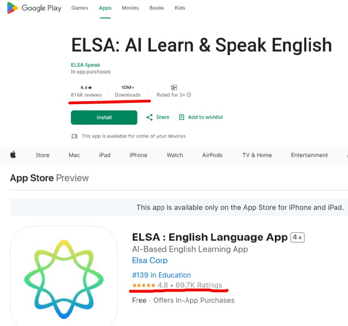Click the 816K reviews count

tap(87, 95)
